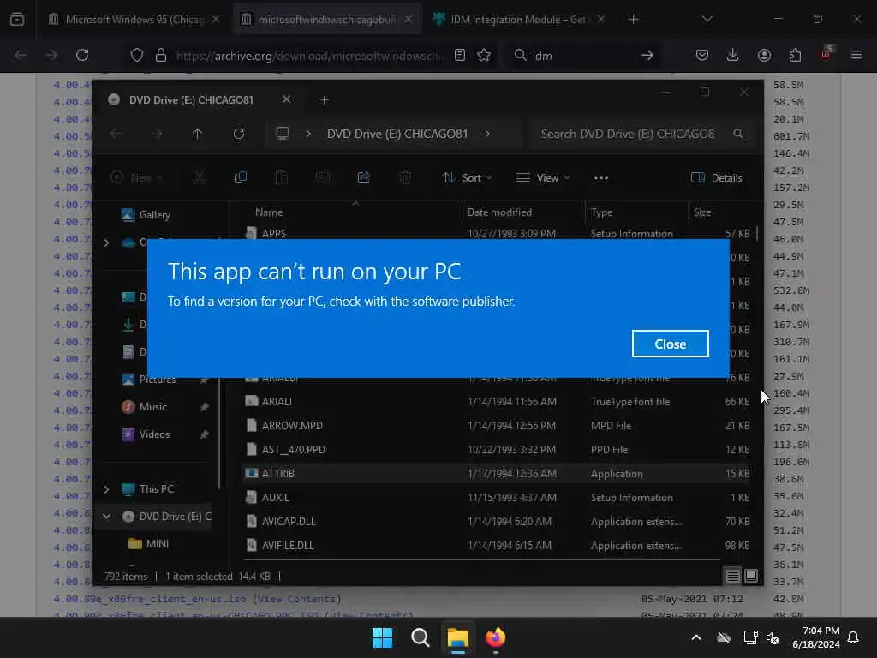
Task: Switch to IDM Integration Module tab
Action: [x=517, y=19]
